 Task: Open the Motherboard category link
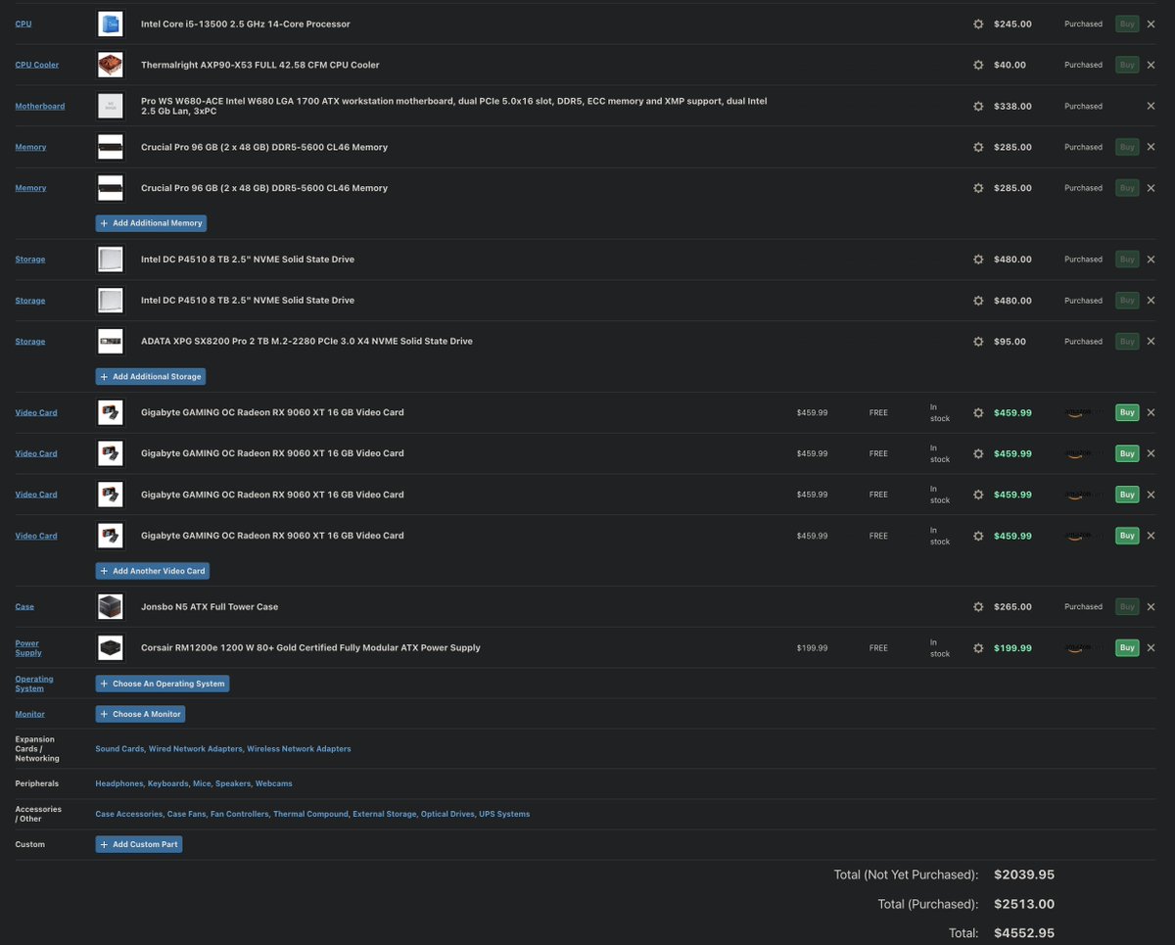(40, 106)
